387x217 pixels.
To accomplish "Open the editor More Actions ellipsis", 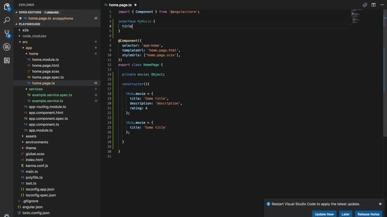I will click(382, 5).
